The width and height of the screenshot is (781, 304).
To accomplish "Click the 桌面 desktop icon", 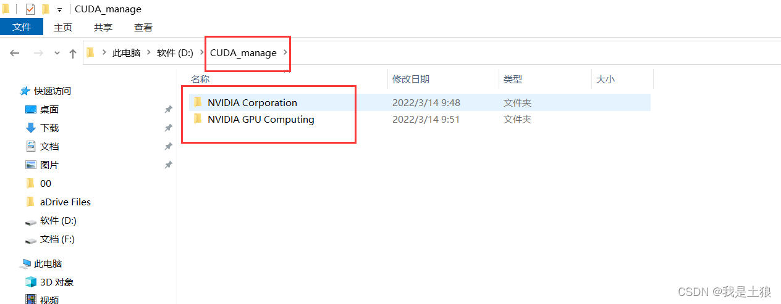I will point(31,109).
